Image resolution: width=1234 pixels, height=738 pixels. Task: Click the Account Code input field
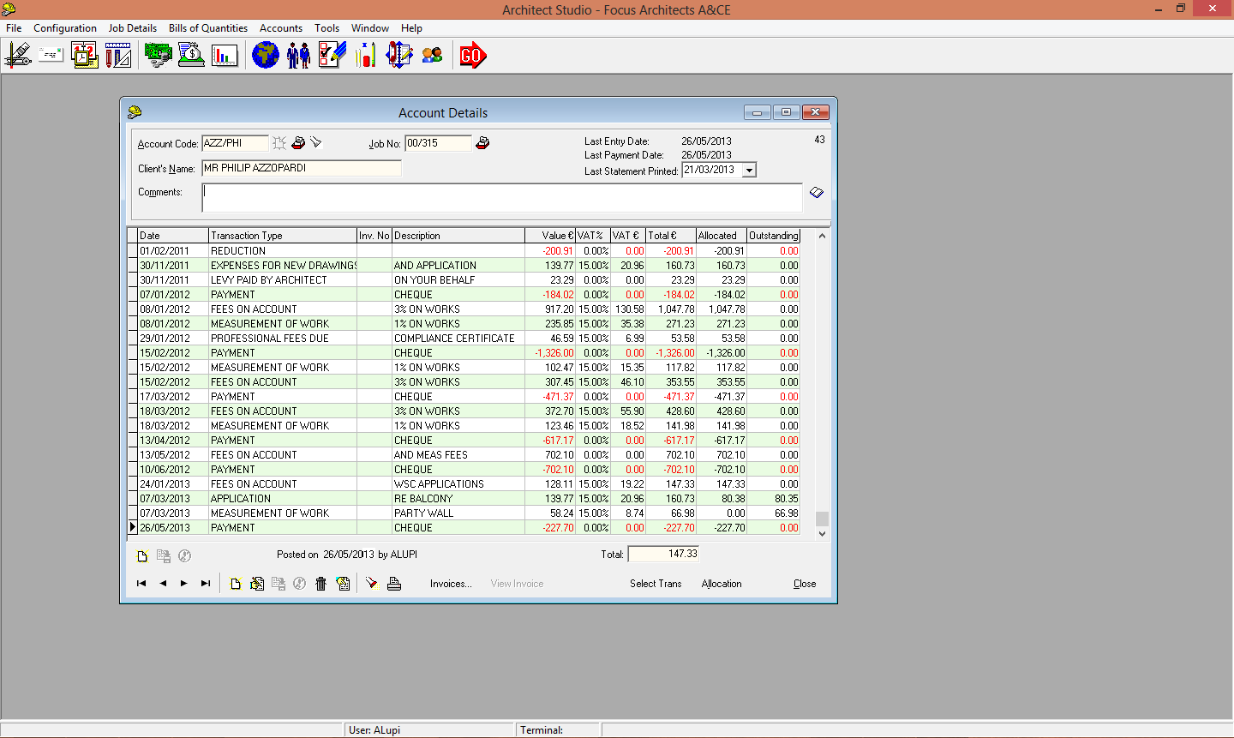(235, 143)
